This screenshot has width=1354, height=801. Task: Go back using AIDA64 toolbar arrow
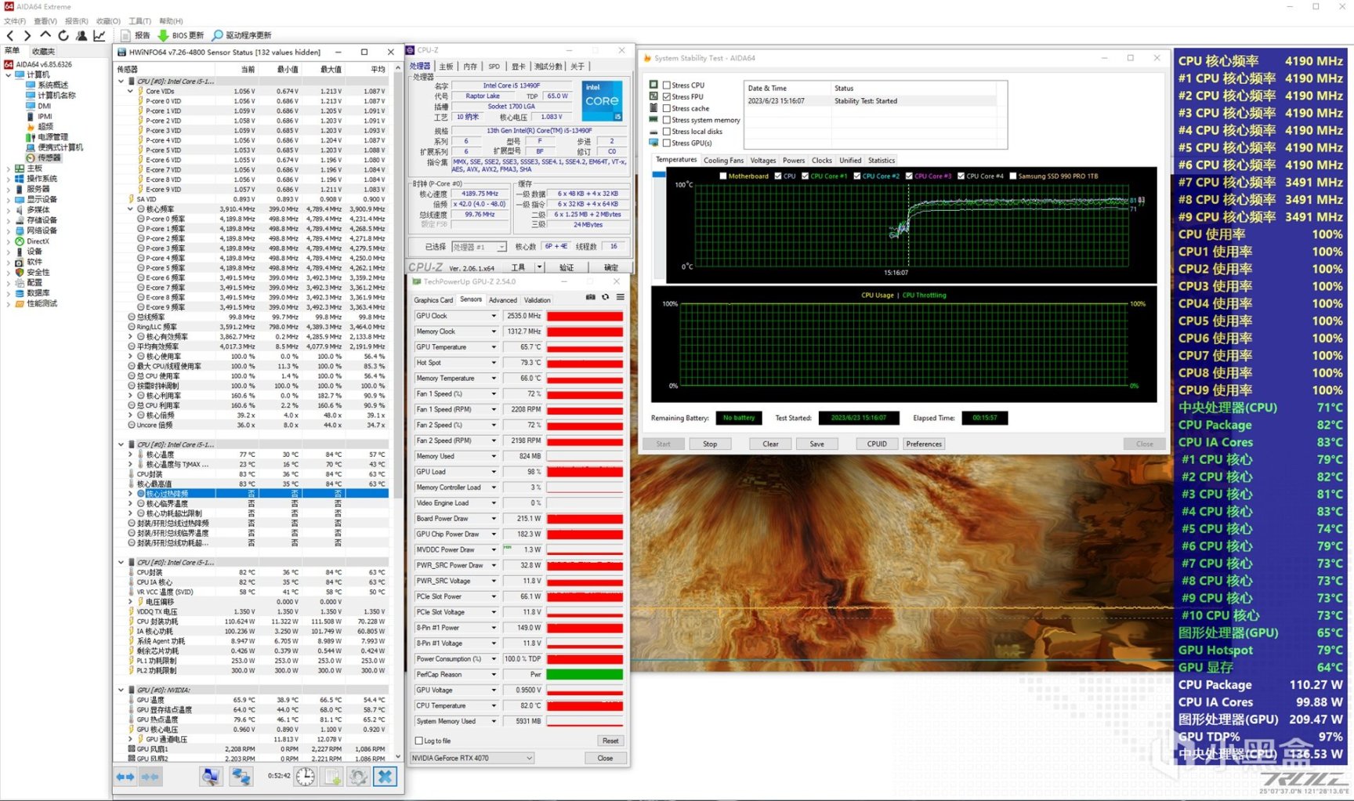click(10, 35)
